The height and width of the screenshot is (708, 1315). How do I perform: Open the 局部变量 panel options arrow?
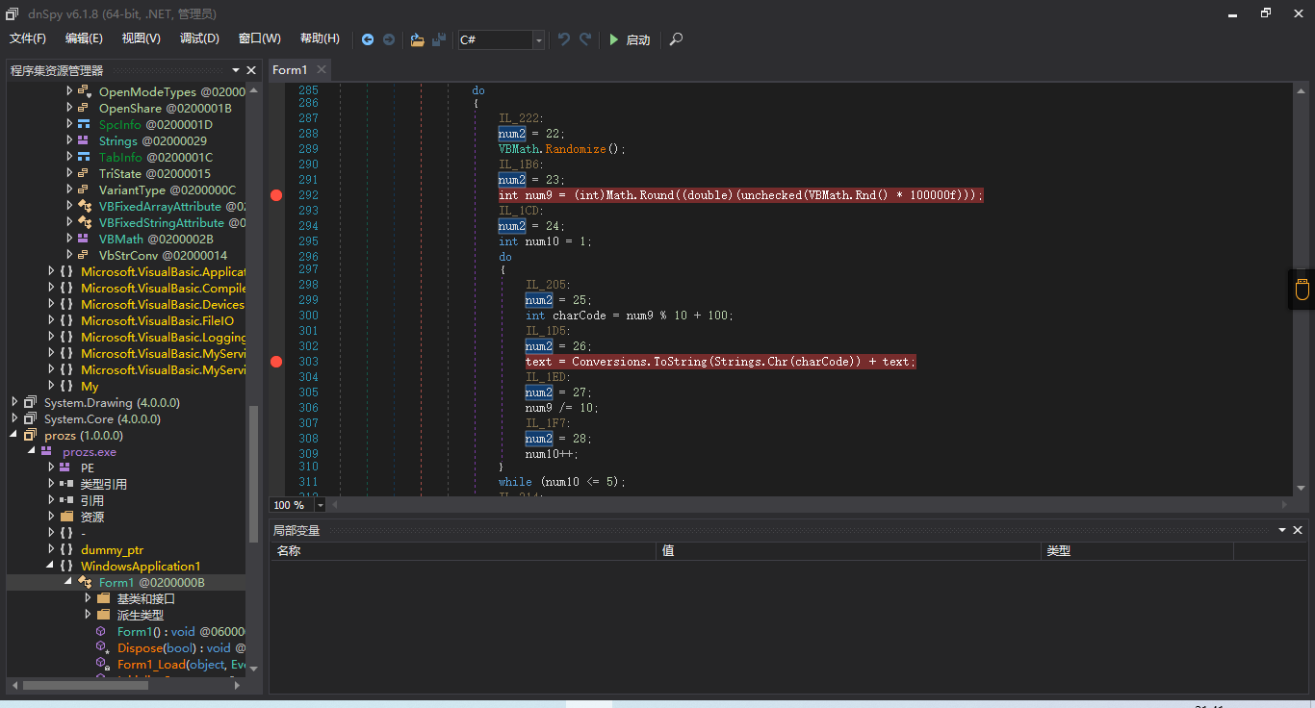[1282, 530]
